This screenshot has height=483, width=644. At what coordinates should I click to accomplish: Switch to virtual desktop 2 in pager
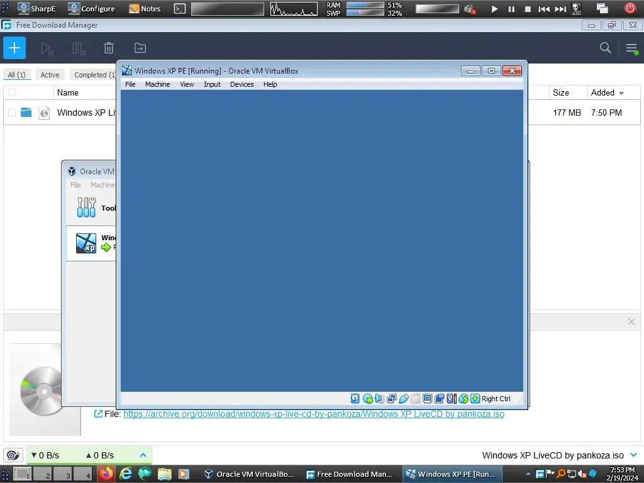point(43,474)
